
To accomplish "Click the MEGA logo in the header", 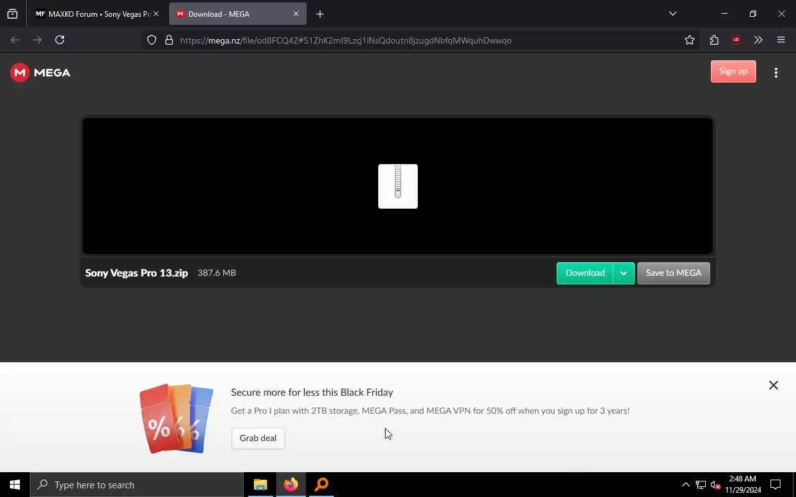I will point(40,73).
